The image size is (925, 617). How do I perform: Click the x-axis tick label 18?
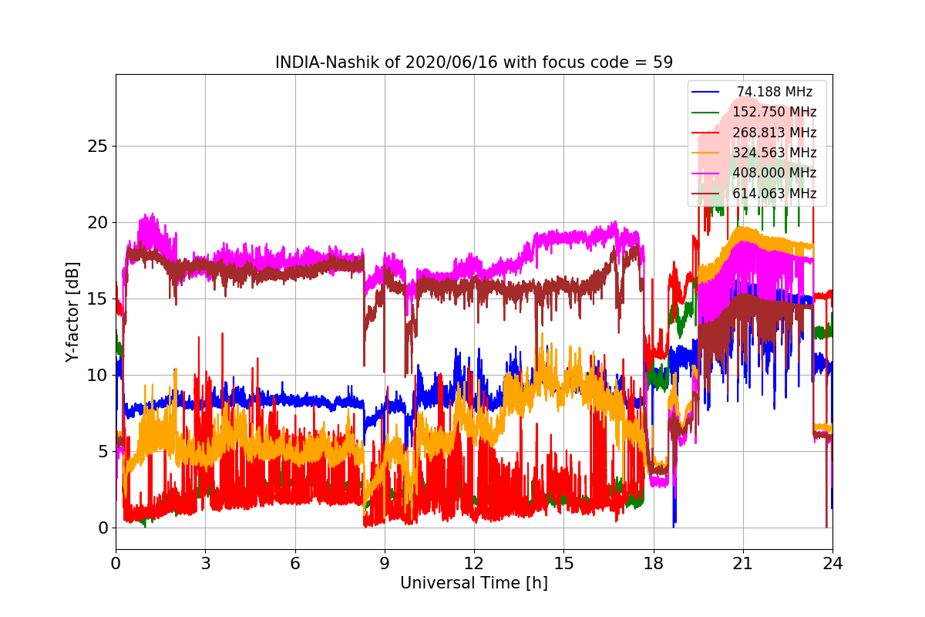point(653,564)
